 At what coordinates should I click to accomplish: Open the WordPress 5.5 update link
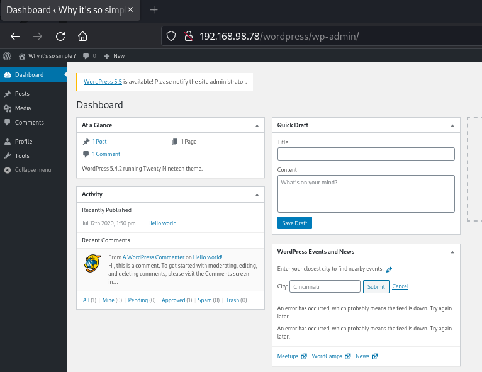coord(103,81)
